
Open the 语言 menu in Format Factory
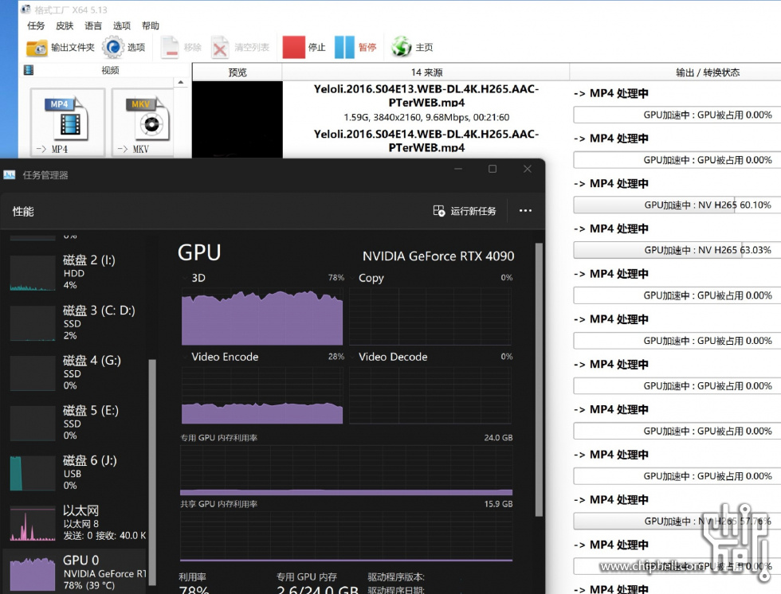(92, 25)
